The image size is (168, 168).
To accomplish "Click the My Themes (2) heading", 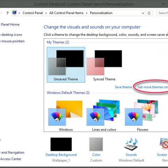I will click(58, 42).
